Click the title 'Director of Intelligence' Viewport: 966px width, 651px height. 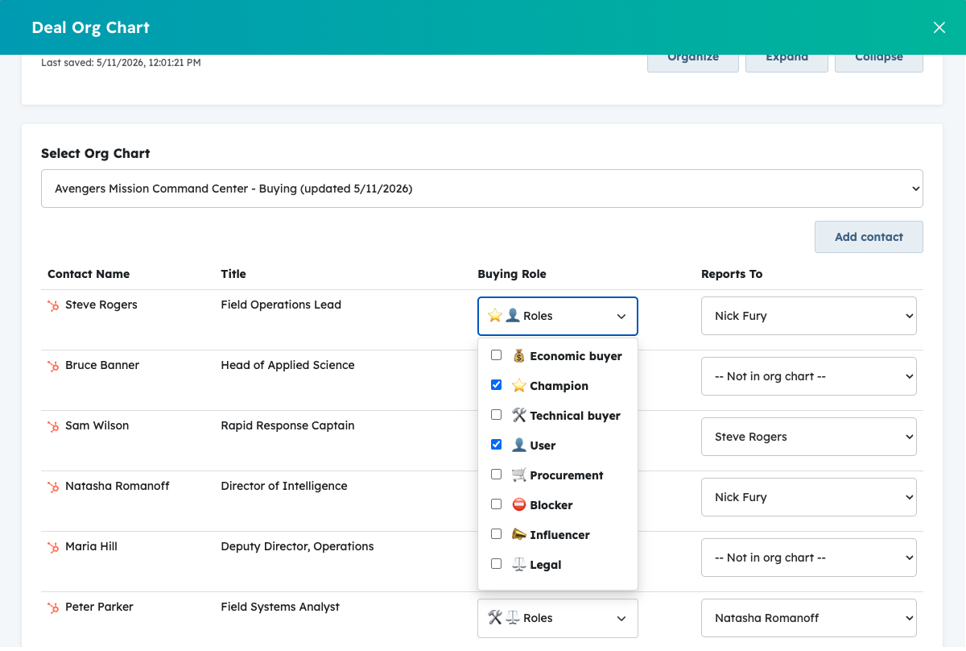tap(284, 486)
